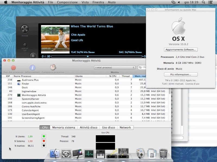Image resolution: width=217 pixels, height=162 pixels.
Task: Select the CalendarAgent process row
Action: point(85,110)
